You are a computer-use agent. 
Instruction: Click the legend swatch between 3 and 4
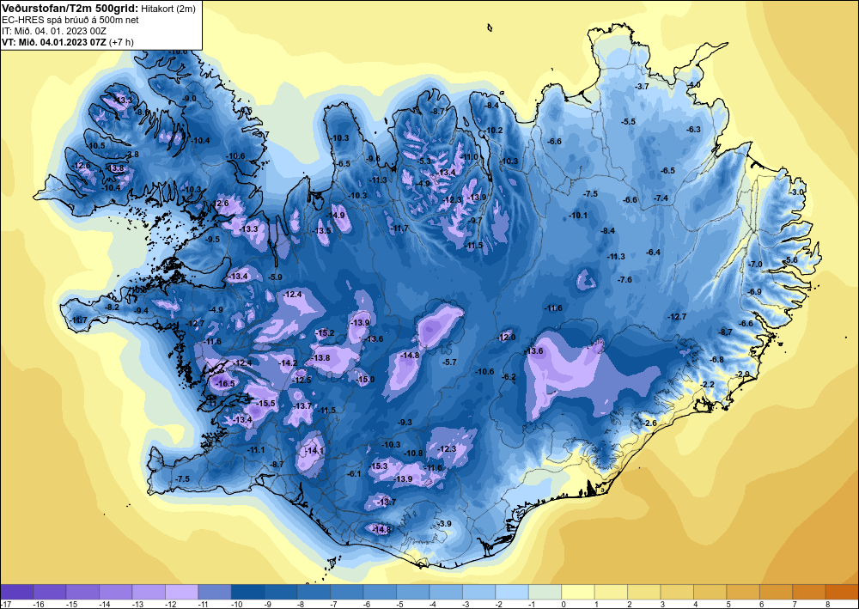tap(677, 592)
